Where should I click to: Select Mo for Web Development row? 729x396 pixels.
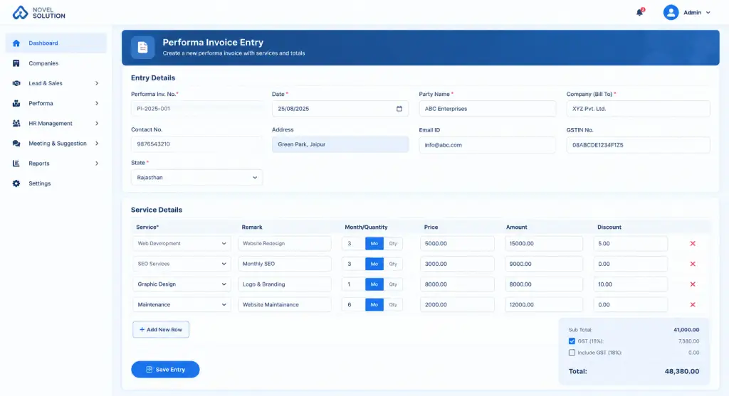pos(374,243)
